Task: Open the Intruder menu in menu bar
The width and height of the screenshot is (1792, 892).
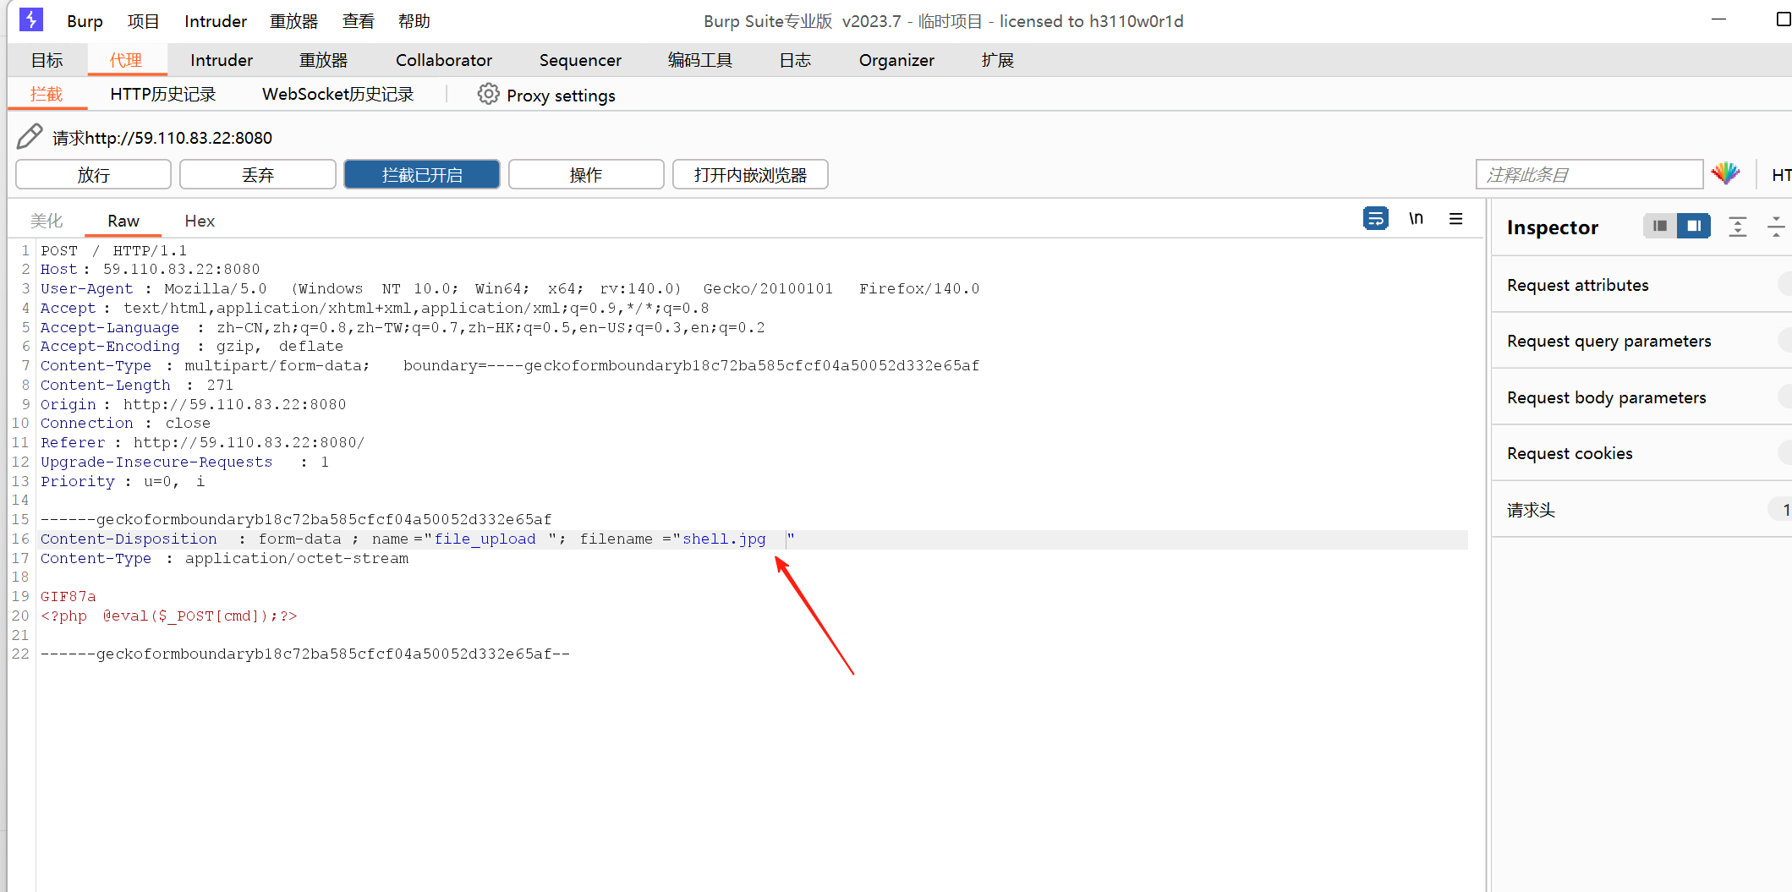Action: tap(216, 21)
